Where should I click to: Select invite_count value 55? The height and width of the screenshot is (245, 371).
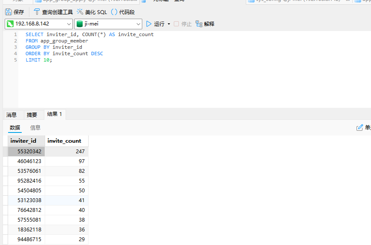tap(67, 181)
